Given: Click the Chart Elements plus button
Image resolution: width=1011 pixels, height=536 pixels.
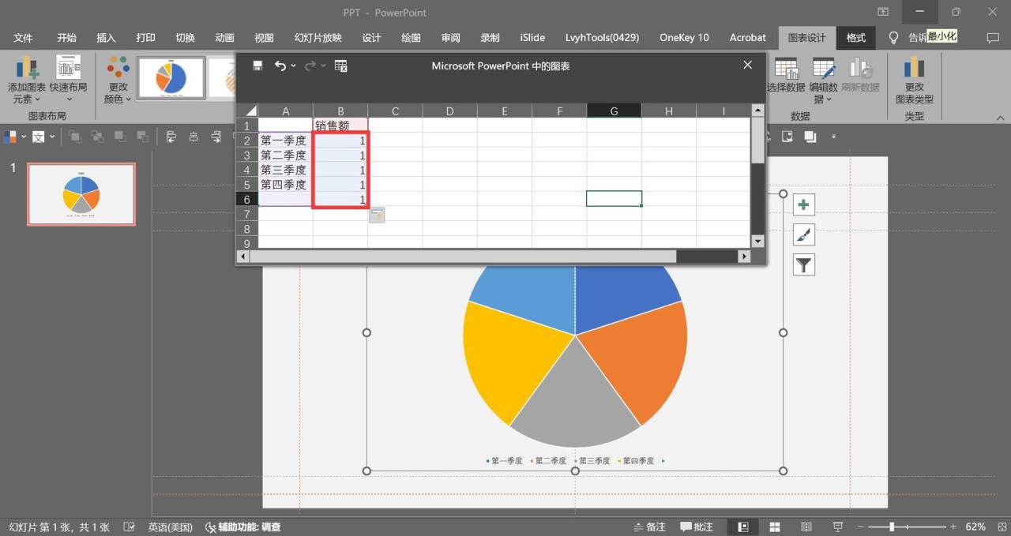Looking at the screenshot, I should point(803,205).
